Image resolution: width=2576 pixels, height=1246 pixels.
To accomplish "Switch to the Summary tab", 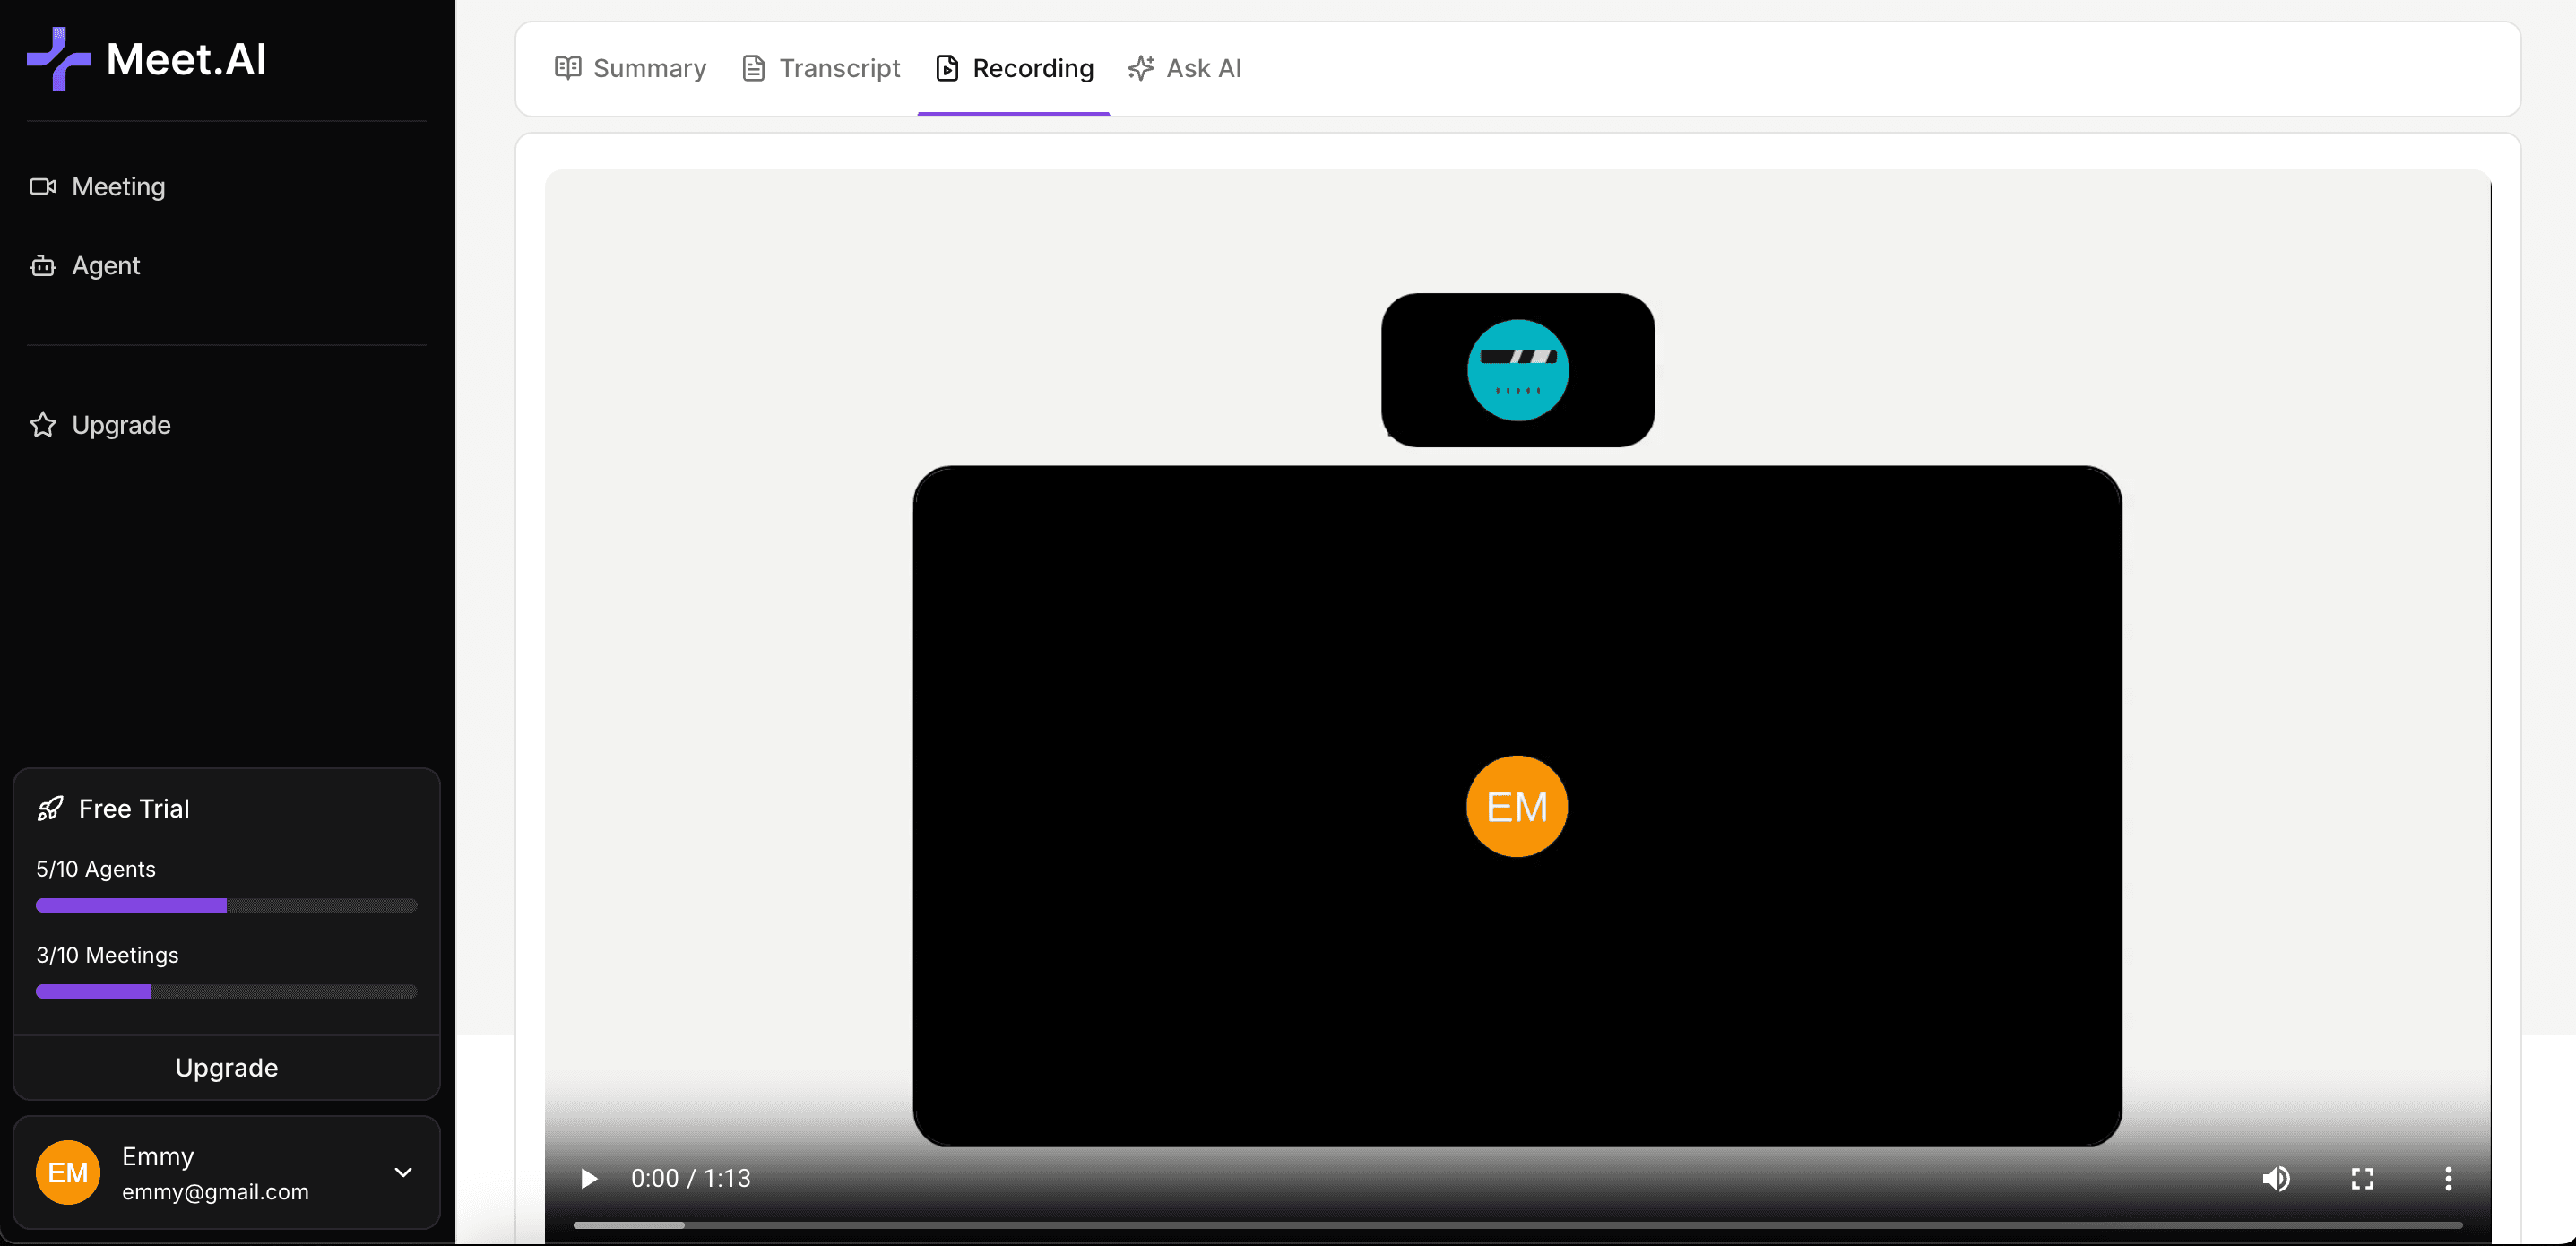I will (630, 68).
